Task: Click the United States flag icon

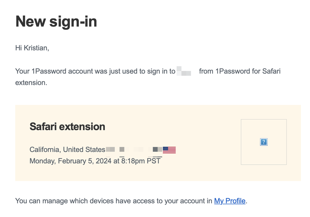Action: [x=169, y=150]
